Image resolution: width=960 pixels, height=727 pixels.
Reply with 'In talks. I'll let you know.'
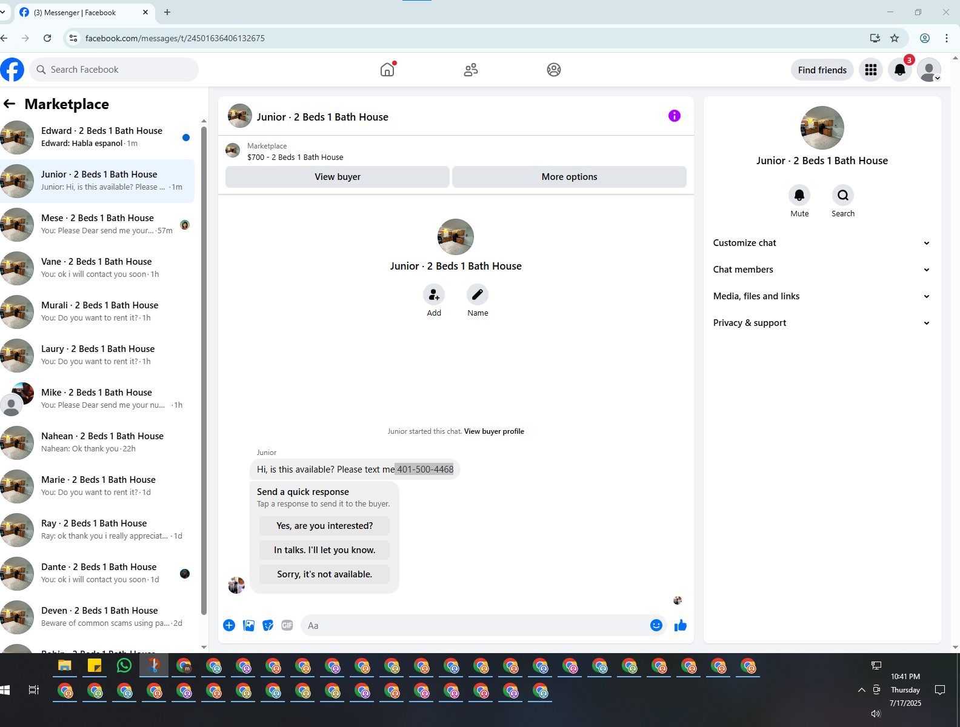pos(324,550)
